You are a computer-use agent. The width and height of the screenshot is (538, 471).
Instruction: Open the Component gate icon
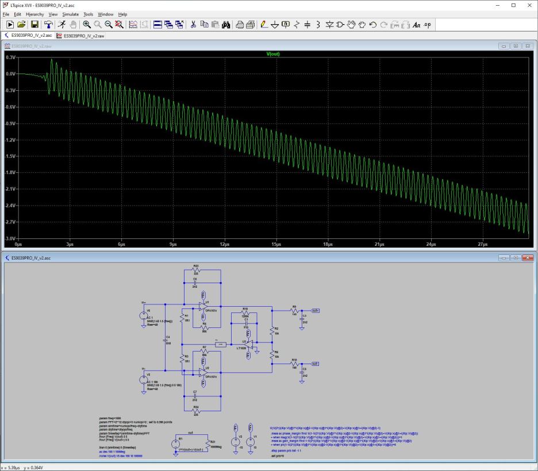tap(340, 25)
